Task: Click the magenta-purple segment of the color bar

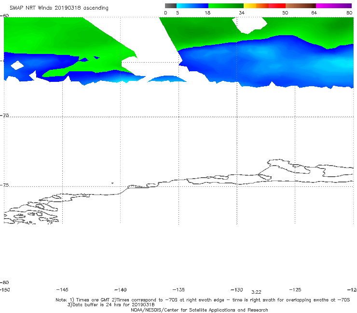Action: (334, 6)
